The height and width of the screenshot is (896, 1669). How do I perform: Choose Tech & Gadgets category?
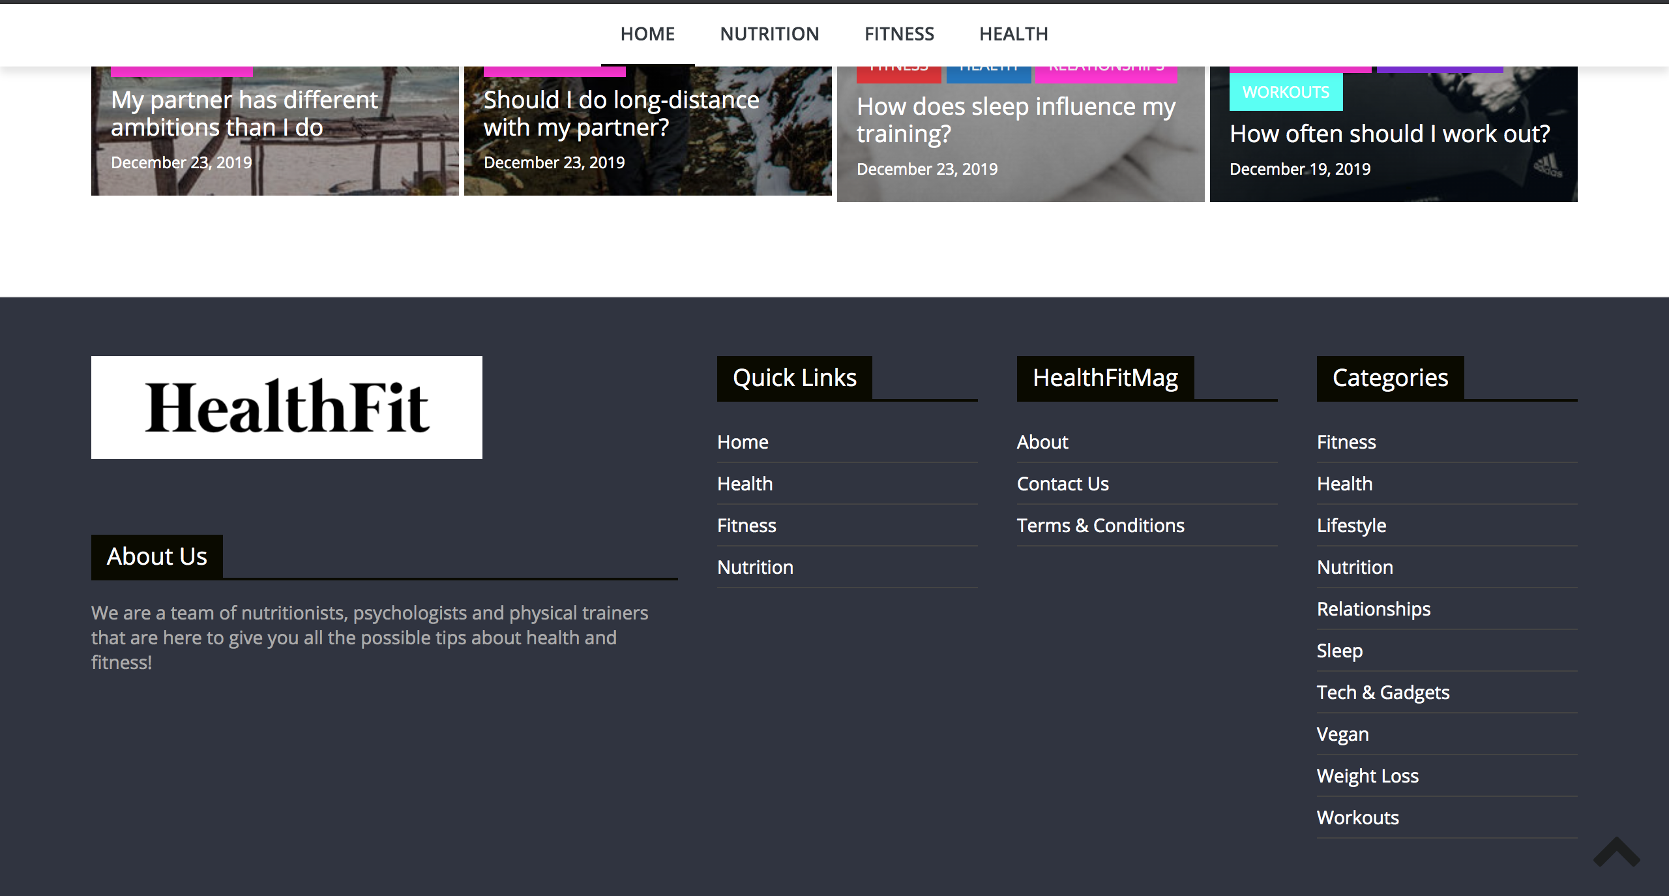[x=1383, y=693]
